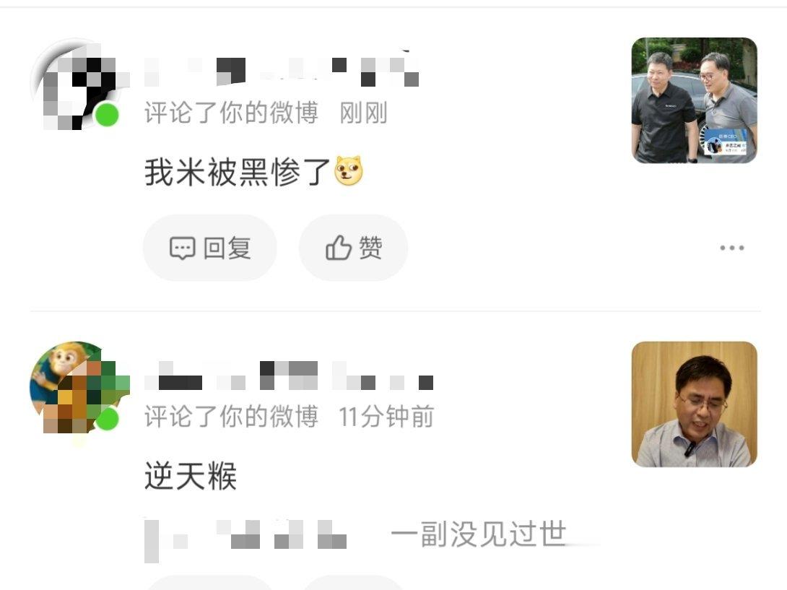Open thumbnail of two men by car
Viewport: 787px width, 590px height.
694,100
